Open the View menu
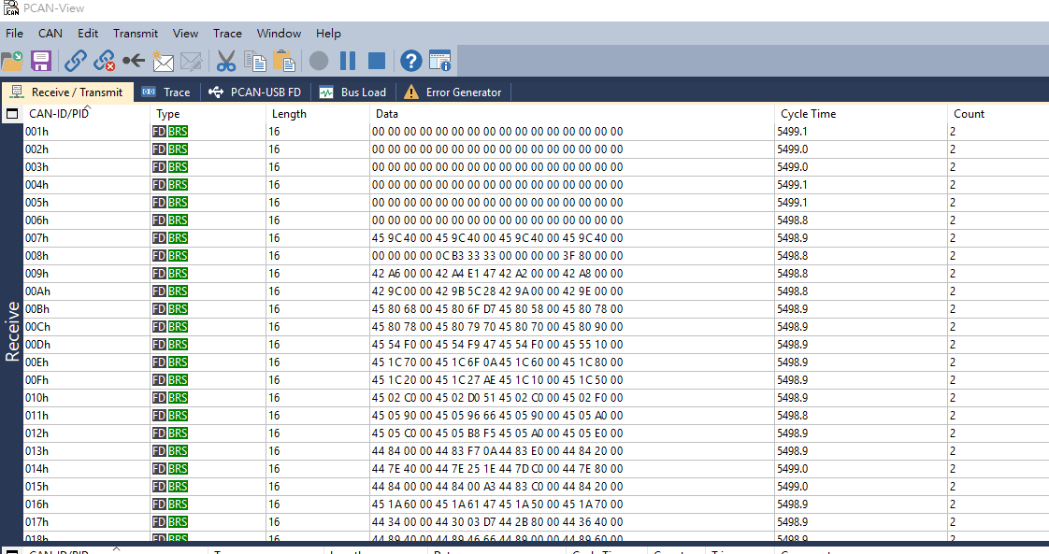 pos(185,33)
